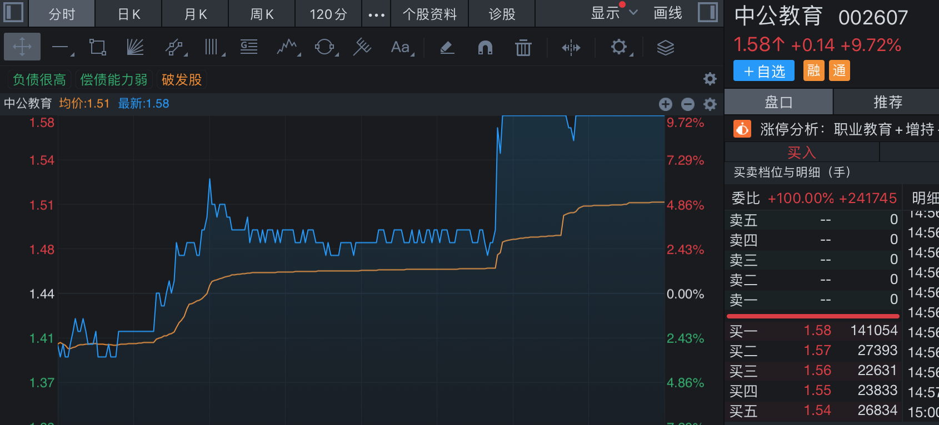
Task: Select the horizontal line drawing tool
Action: click(x=60, y=47)
